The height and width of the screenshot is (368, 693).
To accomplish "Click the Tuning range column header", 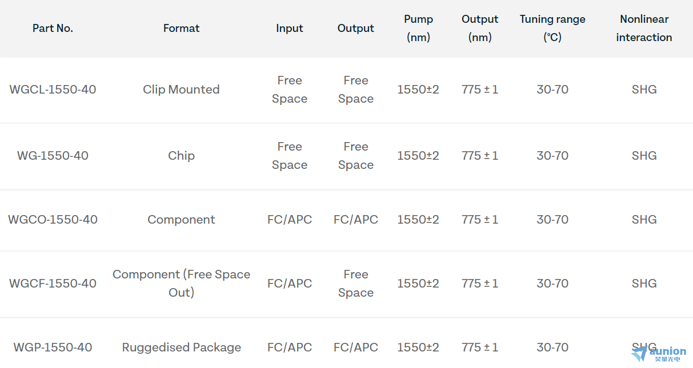I will click(x=552, y=28).
